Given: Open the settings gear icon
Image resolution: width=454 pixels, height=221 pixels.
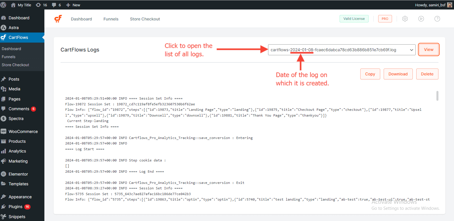Looking at the screenshot, I should 405,19.
